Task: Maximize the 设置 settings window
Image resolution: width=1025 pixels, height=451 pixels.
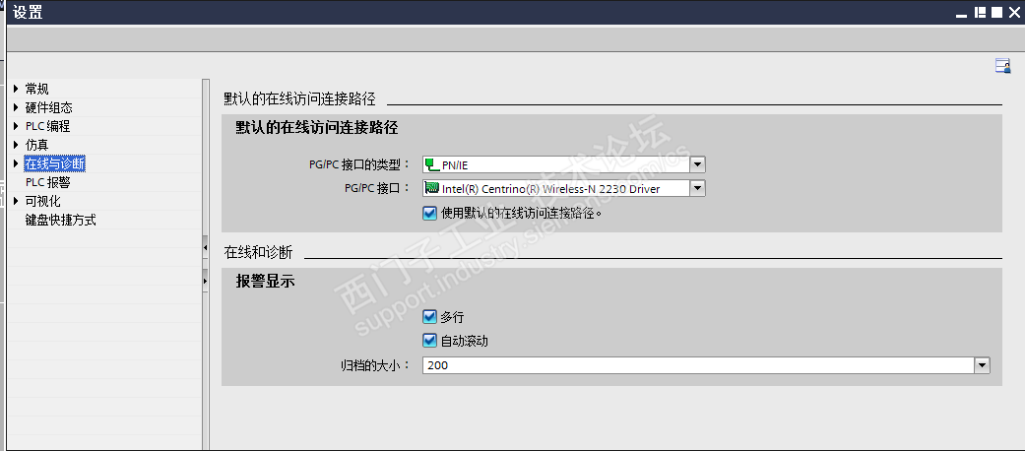Action: [996, 13]
